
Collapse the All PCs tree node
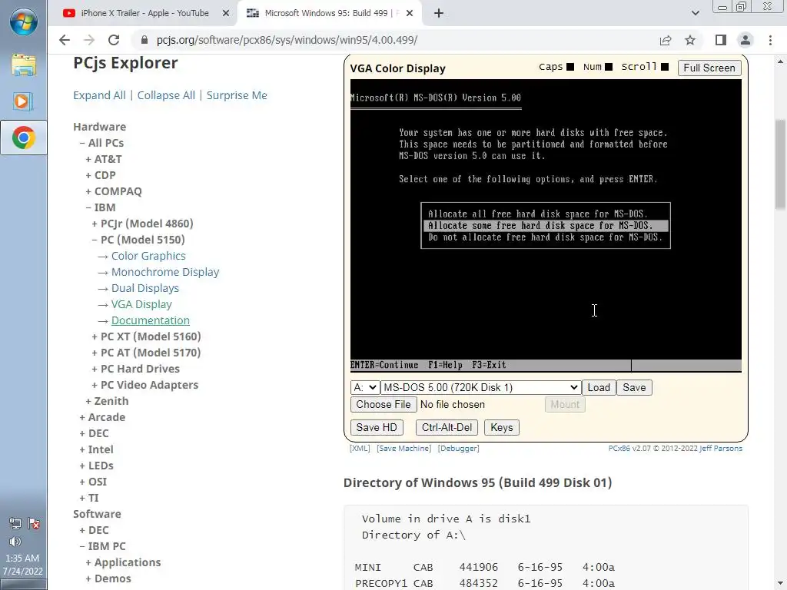point(101,143)
